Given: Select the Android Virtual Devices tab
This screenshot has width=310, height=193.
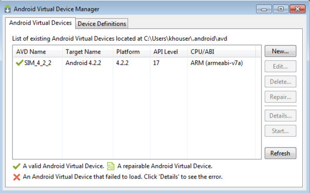Looking at the screenshot, I should [x=40, y=23].
